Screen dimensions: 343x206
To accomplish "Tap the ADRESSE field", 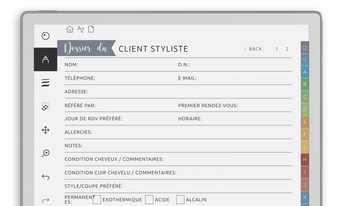I will tap(178, 92).
